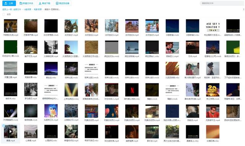
Task: Open 天使爱美丽.rmvb video
Action: (10, 111)
